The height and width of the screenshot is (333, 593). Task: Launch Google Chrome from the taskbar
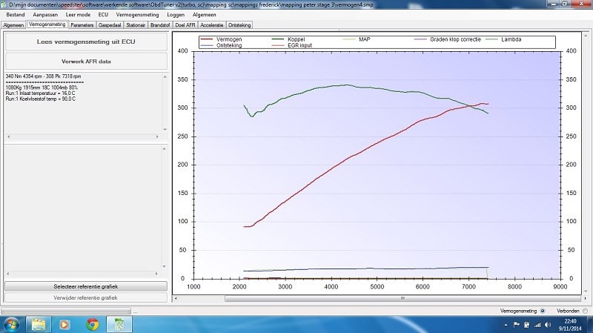[x=92, y=324]
